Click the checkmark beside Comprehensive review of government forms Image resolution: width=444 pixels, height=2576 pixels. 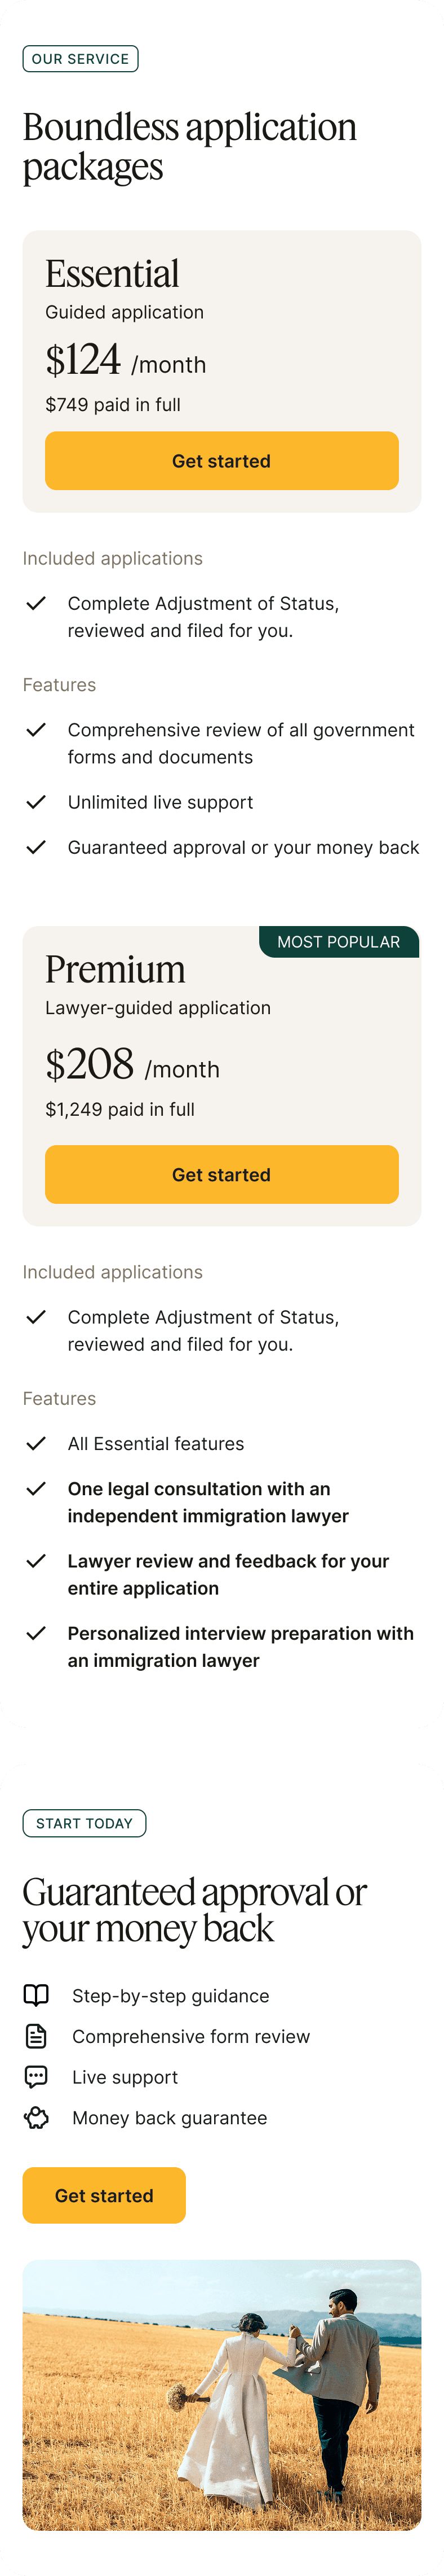coord(36,730)
